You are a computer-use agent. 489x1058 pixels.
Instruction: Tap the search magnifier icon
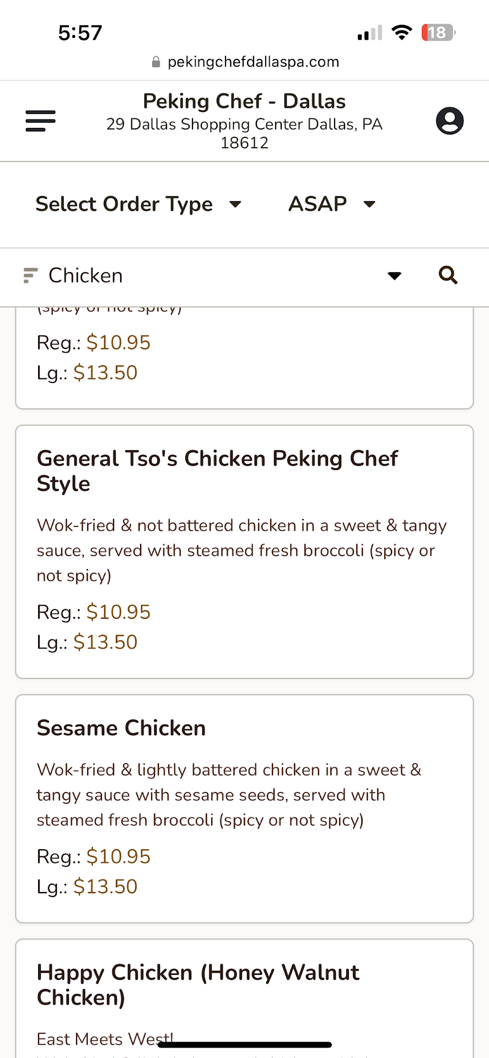(x=448, y=275)
